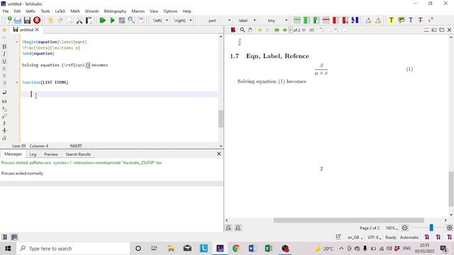Switch to the Log tab
This screenshot has width=454, height=255.
[x=33, y=154]
